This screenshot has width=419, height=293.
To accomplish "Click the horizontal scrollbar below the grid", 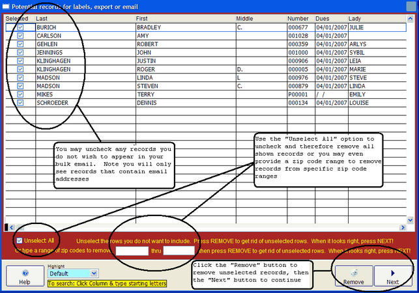I will [x=209, y=227].
